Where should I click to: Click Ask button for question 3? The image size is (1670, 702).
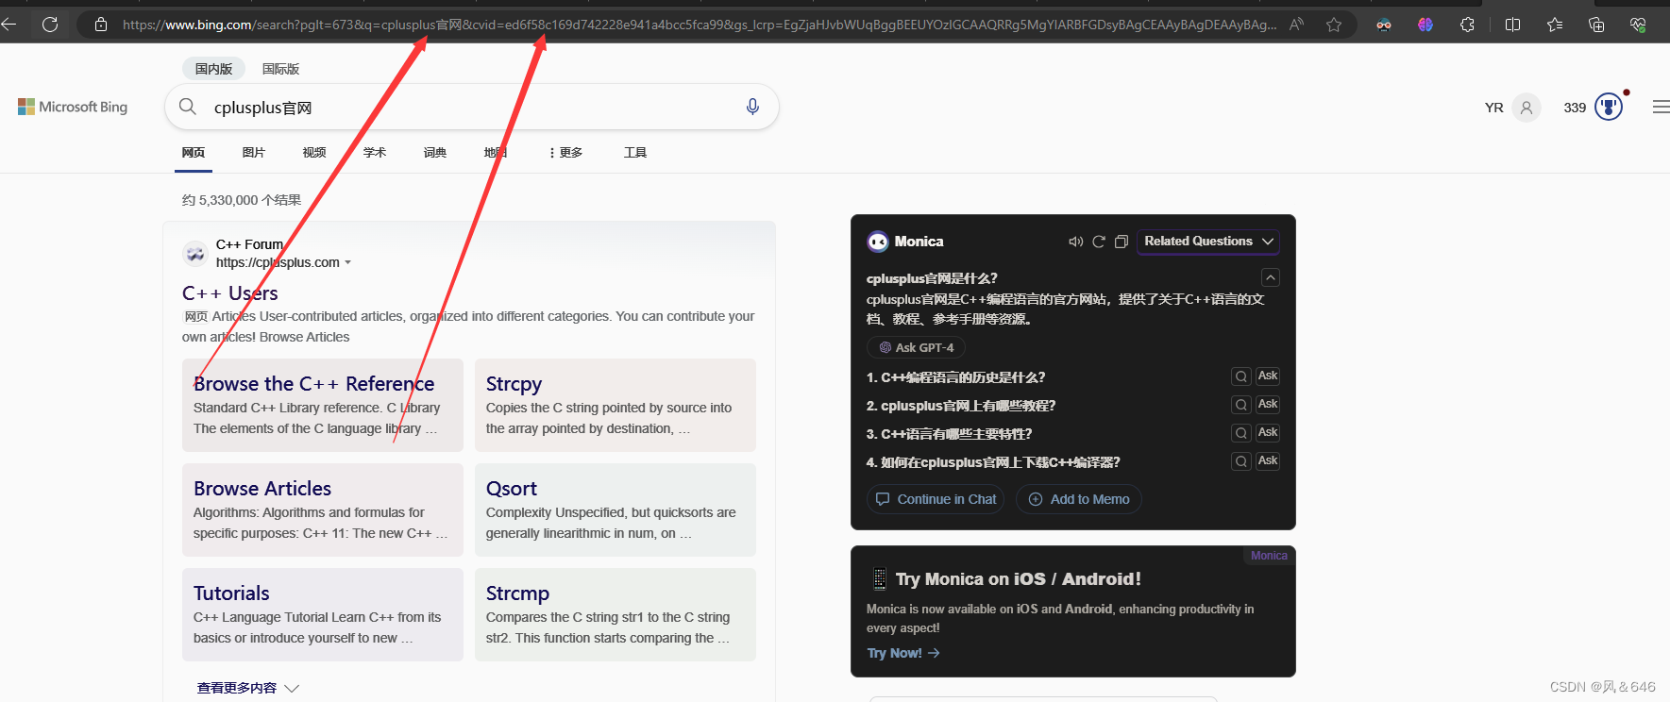click(1268, 433)
